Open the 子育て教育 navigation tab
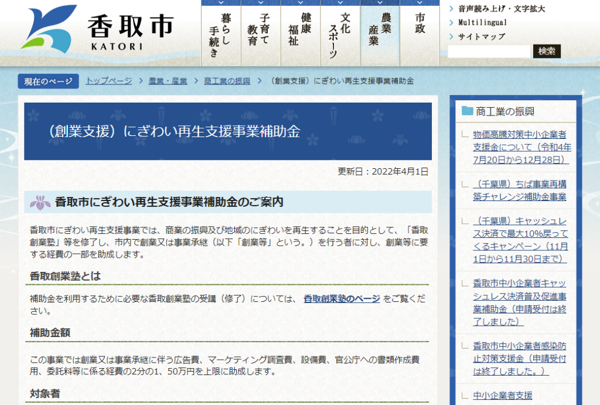 click(x=261, y=33)
